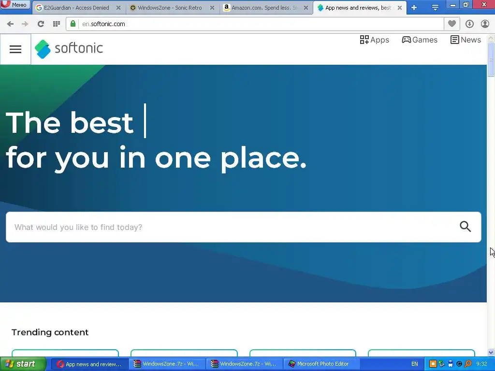Open first WindowsZone.7z taskbar window
495x371 pixels.
167,364
